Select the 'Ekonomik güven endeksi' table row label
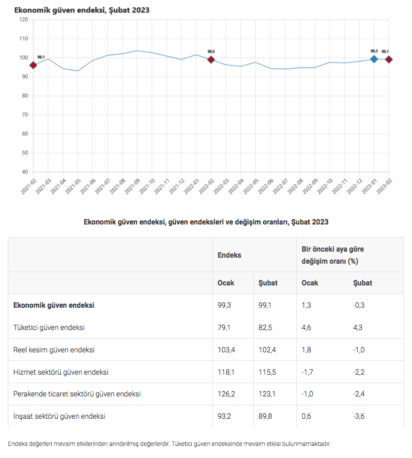Image resolution: width=412 pixels, height=458 pixels. tap(54, 305)
